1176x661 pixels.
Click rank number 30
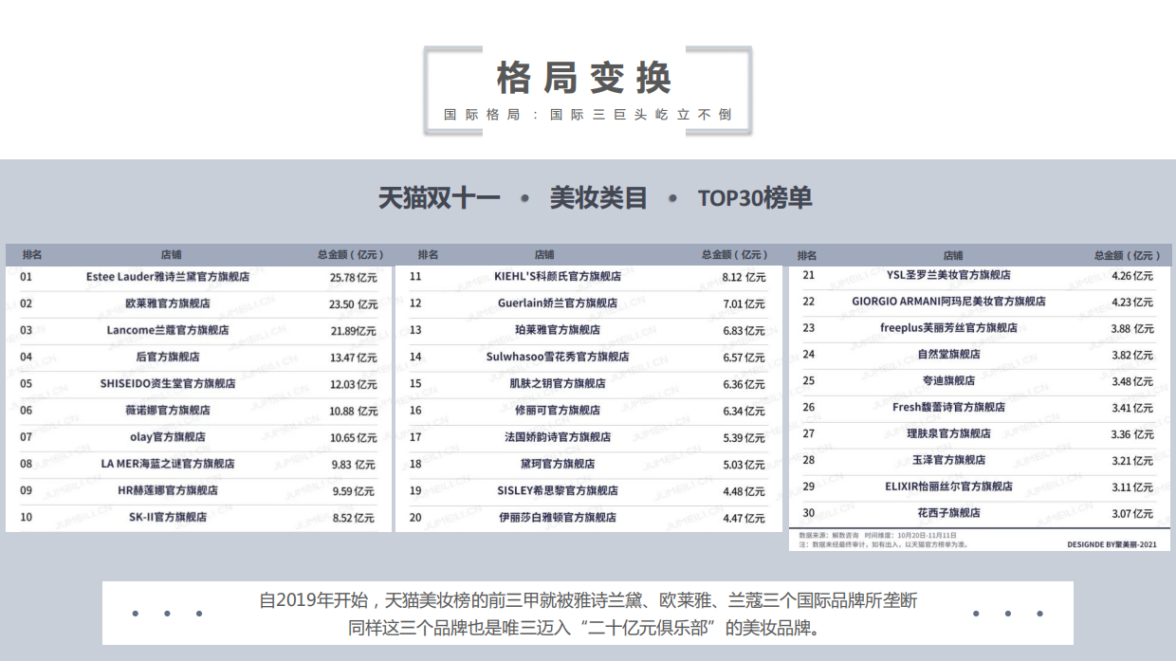pyautogui.click(x=808, y=513)
